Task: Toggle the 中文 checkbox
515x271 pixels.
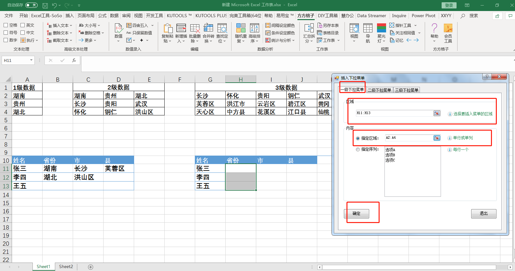Action: (23, 32)
